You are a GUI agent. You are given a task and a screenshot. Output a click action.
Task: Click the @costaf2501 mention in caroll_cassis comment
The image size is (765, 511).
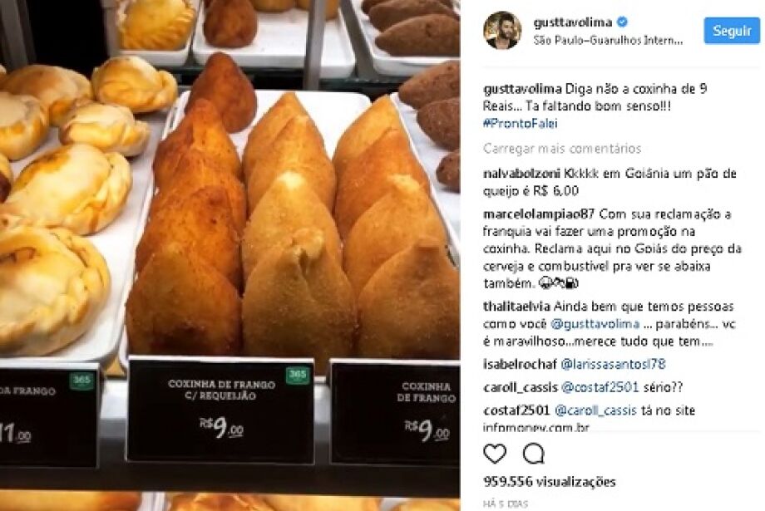tap(600, 387)
